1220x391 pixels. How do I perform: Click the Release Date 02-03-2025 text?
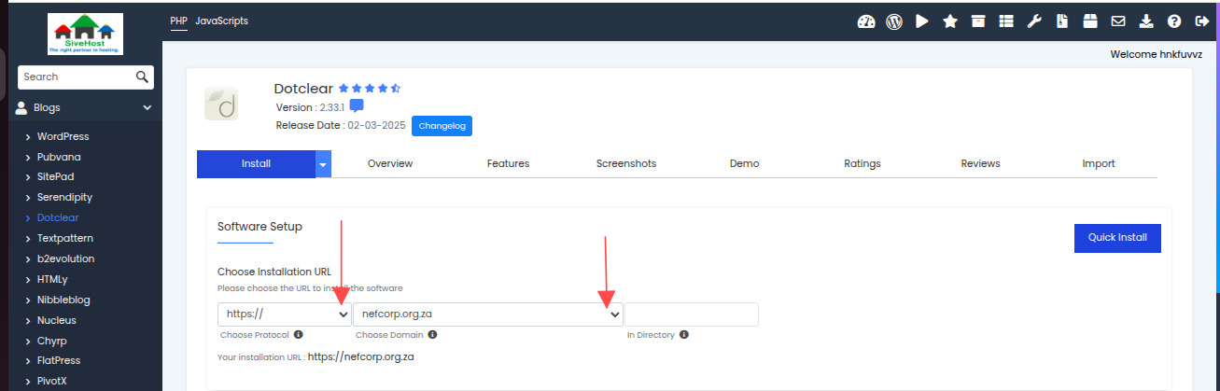pyautogui.click(x=341, y=125)
